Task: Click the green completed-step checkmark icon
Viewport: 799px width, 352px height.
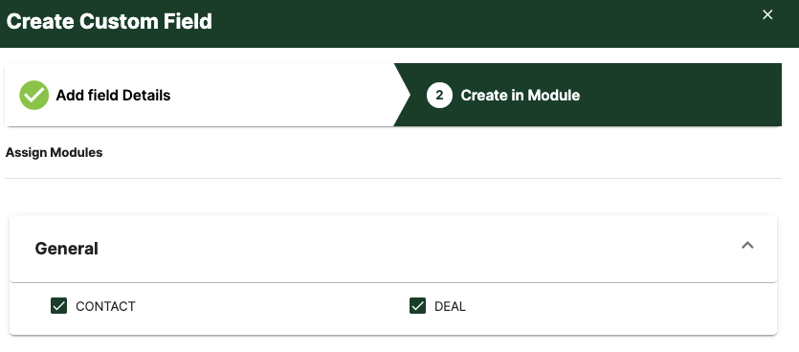Action: point(34,96)
